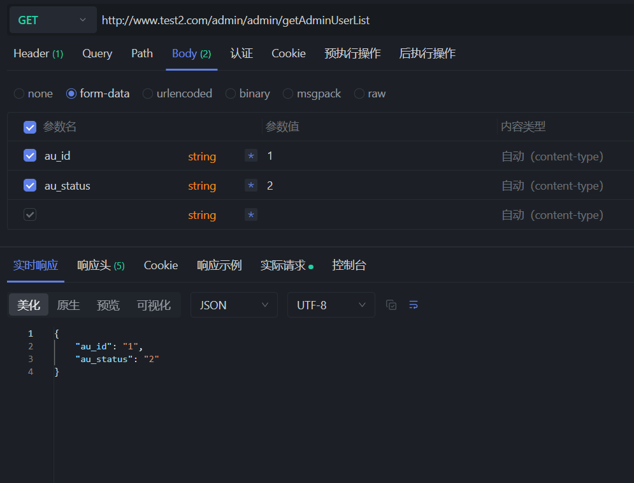Click the 原生 raw view button
Image resolution: width=634 pixels, height=483 pixels.
pos(68,305)
